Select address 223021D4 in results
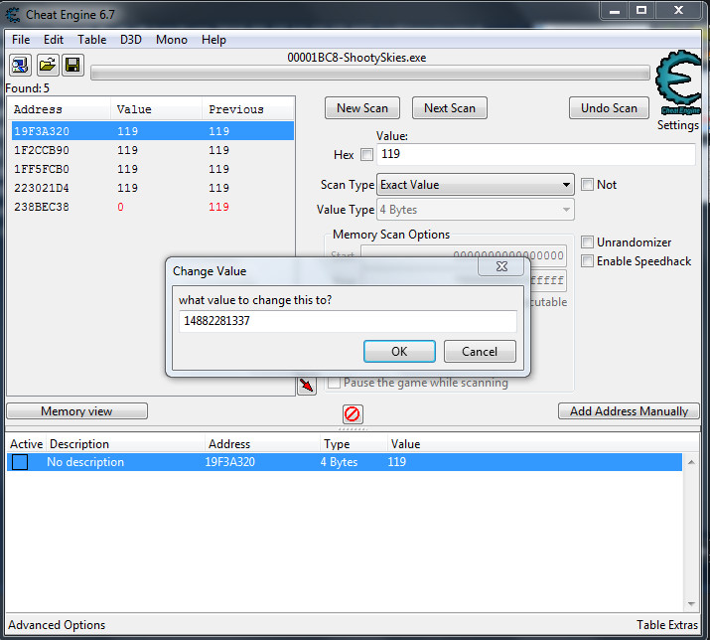Image resolution: width=710 pixels, height=640 pixels. click(153, 188)
